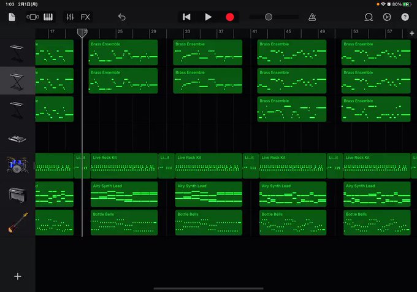This screenshot has width=417, height=292.
Task: Adjust the master volume slider knob
Action: [x=269, y=17]
